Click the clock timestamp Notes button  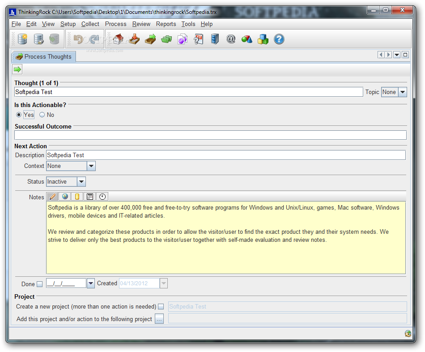coord(102,197)
